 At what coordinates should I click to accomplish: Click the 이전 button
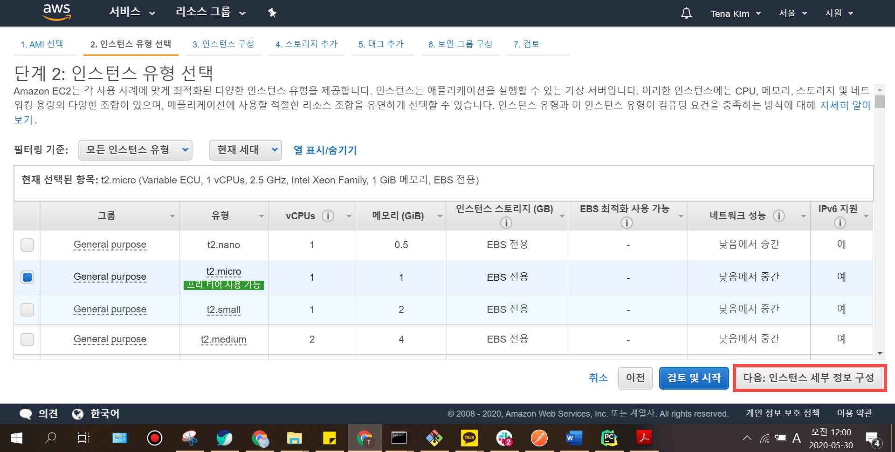click(x=635, y=378)
